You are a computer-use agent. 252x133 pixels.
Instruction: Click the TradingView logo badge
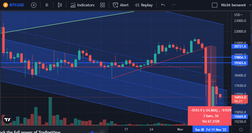click(x=7, y=120)
